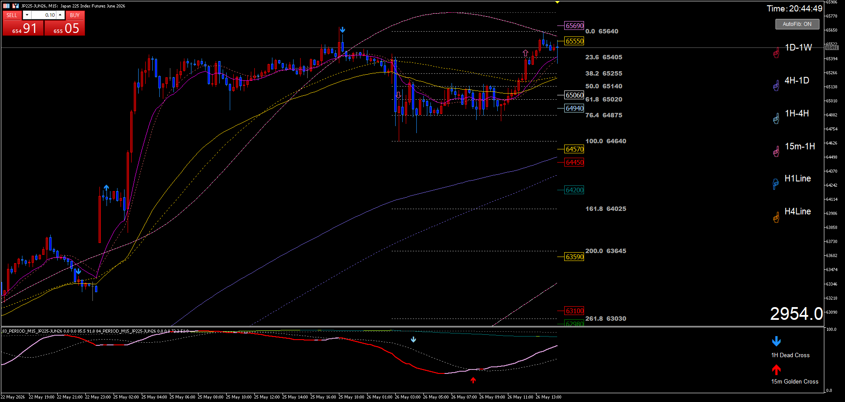Increase lot volume with up arrow
The image size is (845, 402).
[61, 15]
